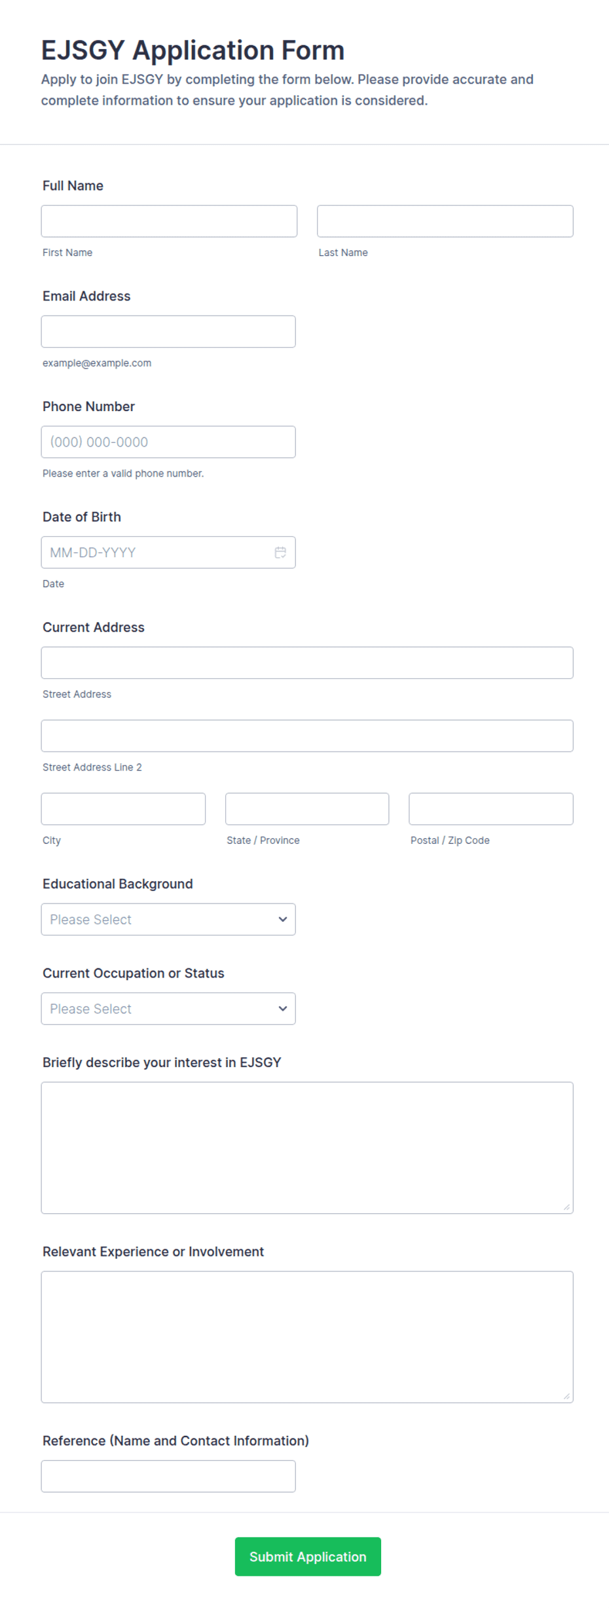Select the Street Address Line 2 field
This screenshot has height=1608, width=609.
(307, 736)
